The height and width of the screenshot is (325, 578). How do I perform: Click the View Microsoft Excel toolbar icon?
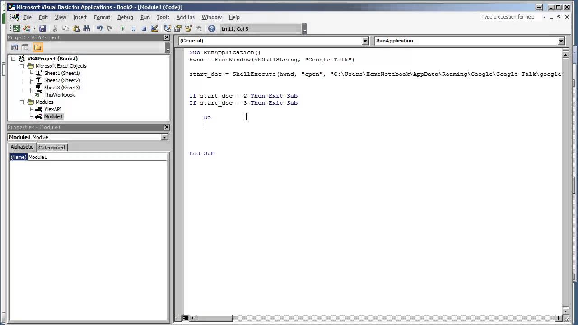(x=17, y=28)
